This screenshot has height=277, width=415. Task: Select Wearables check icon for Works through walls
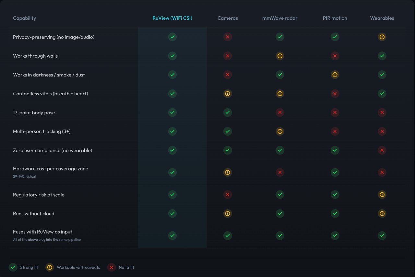[x=382, y=56]
